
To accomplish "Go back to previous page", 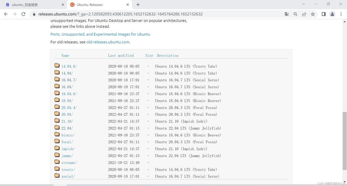I will coord(6,14).
